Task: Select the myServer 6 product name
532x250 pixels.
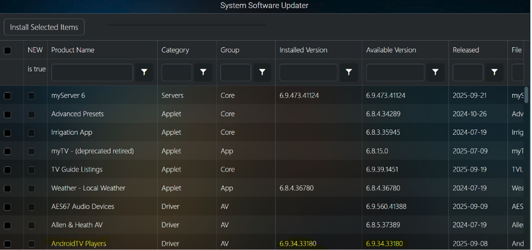Action: pos(68,96)
